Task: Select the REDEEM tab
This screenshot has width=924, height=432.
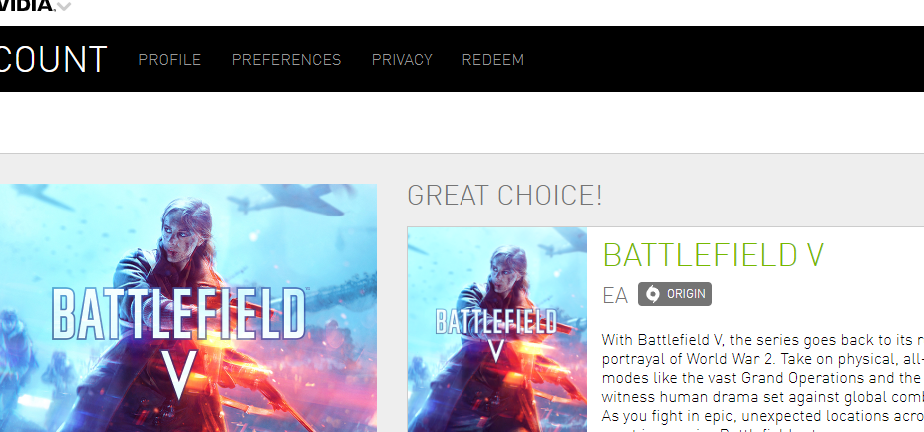Action: [x=492, y=60]
